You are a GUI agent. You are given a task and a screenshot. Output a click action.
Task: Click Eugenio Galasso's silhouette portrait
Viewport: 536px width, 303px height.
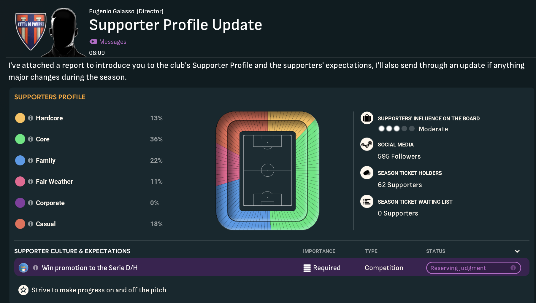[x=64, y=33]
